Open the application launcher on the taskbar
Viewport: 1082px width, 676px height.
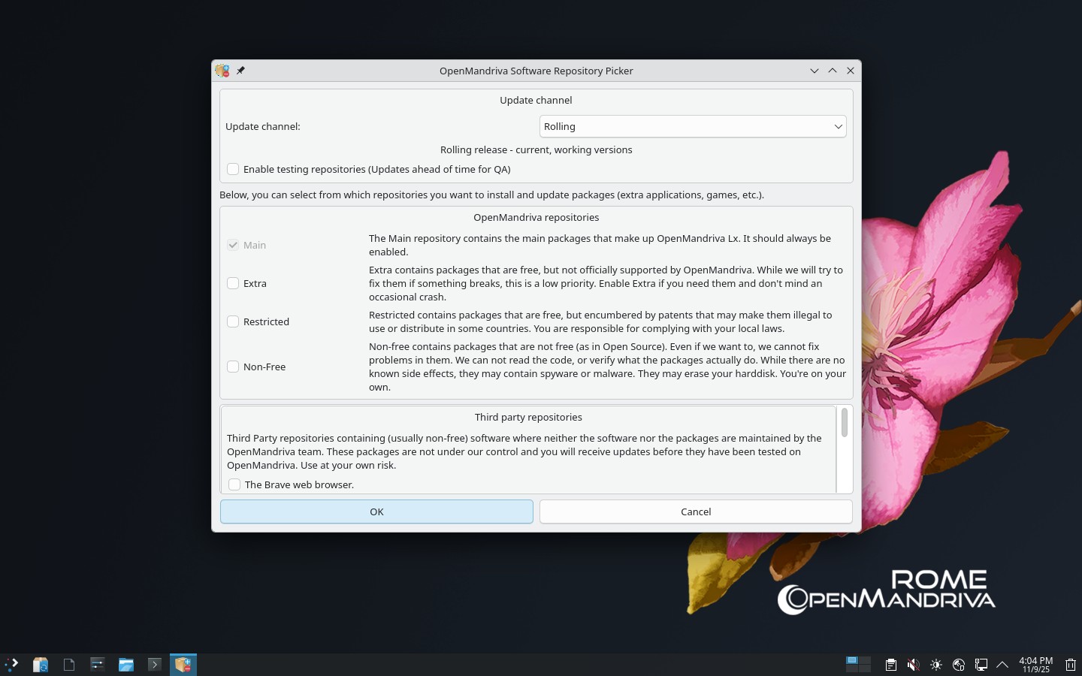[x=12, y=664]
